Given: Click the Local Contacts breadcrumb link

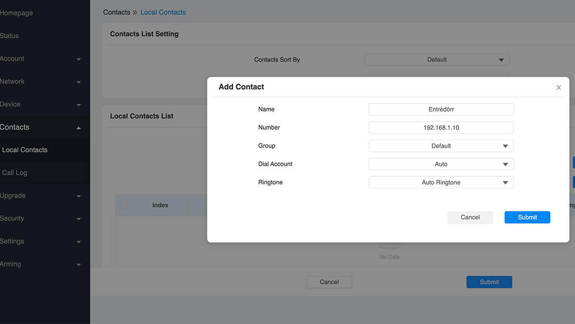Looking at the screenshot, I should [163, 12].
